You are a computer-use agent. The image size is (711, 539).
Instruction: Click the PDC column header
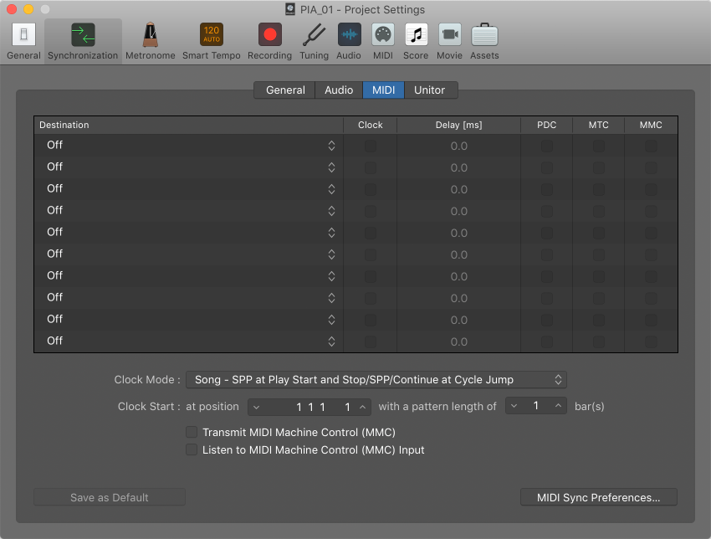pos(547,125)
